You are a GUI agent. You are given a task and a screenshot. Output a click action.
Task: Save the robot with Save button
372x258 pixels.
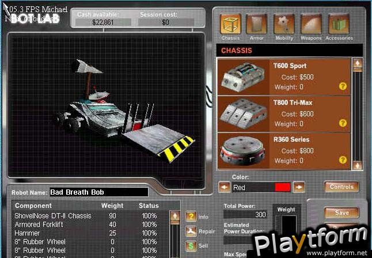pos(341,213)
